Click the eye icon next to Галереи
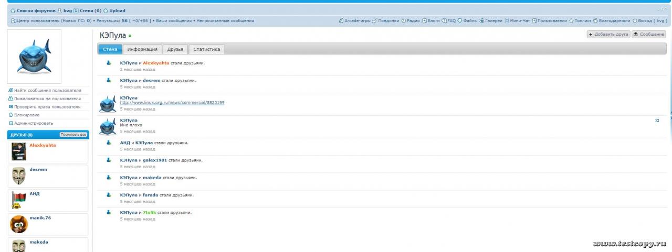The width and height of the screenshot is (672, 252). tap(481, 21)
